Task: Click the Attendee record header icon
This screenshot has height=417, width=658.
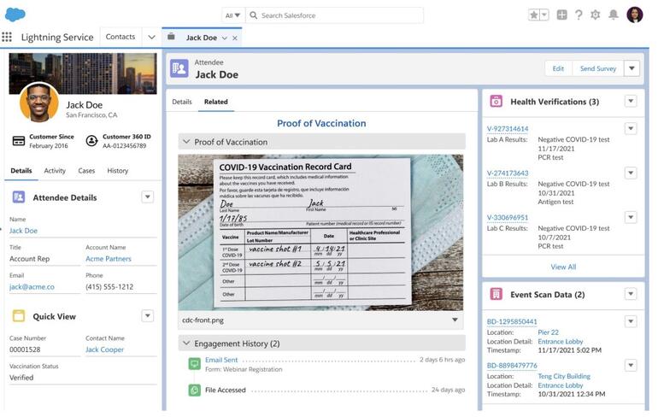Action: pos(179,68)
